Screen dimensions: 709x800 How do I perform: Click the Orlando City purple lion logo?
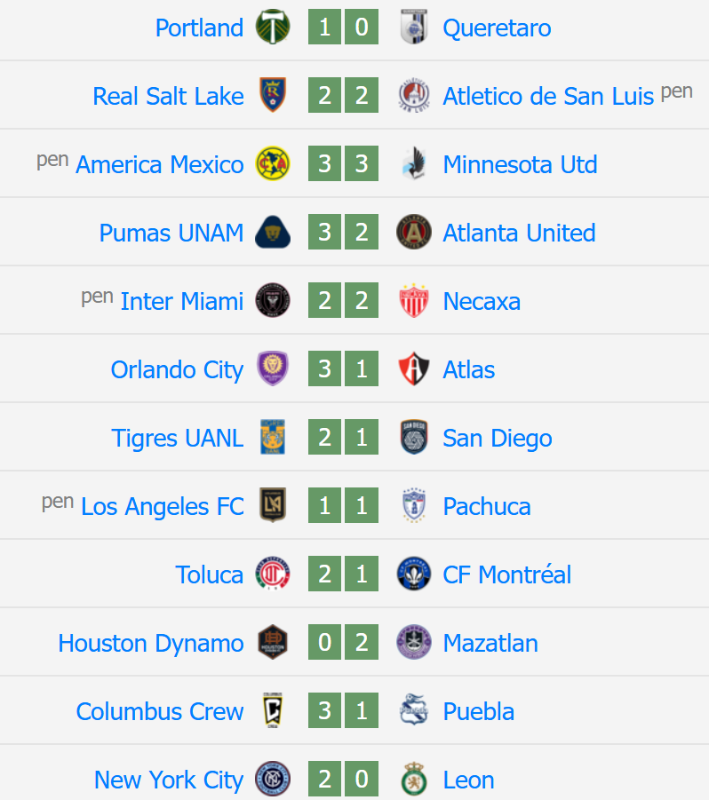pos(273,368)
